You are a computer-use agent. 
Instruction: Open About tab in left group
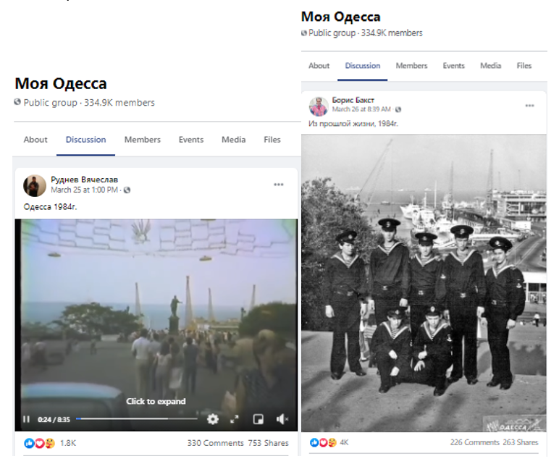pos(35,140)
